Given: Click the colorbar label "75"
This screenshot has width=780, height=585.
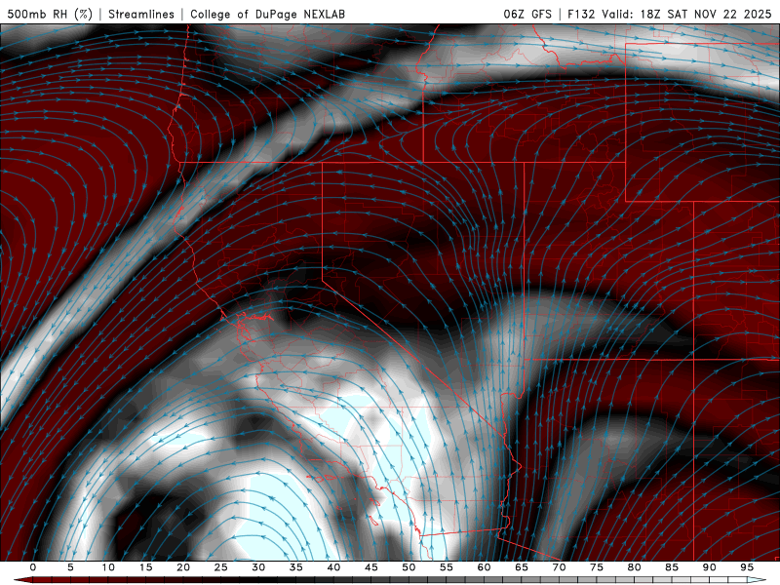Looking at the screenshot, I should 597,567.
